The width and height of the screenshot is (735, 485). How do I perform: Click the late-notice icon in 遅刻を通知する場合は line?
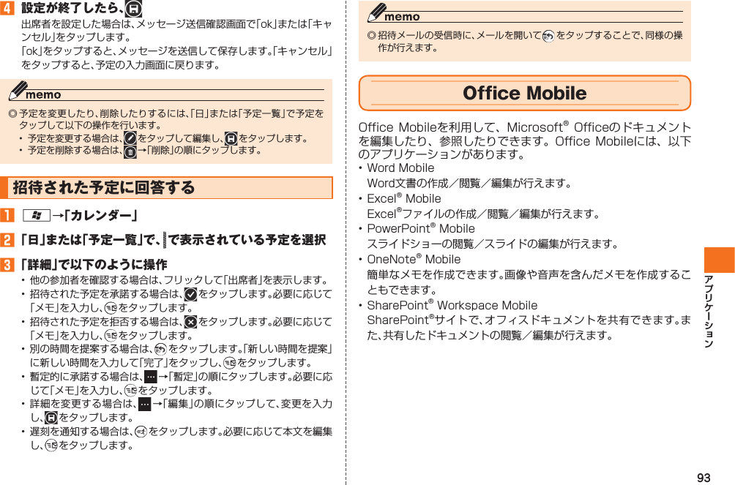[141, 432]
